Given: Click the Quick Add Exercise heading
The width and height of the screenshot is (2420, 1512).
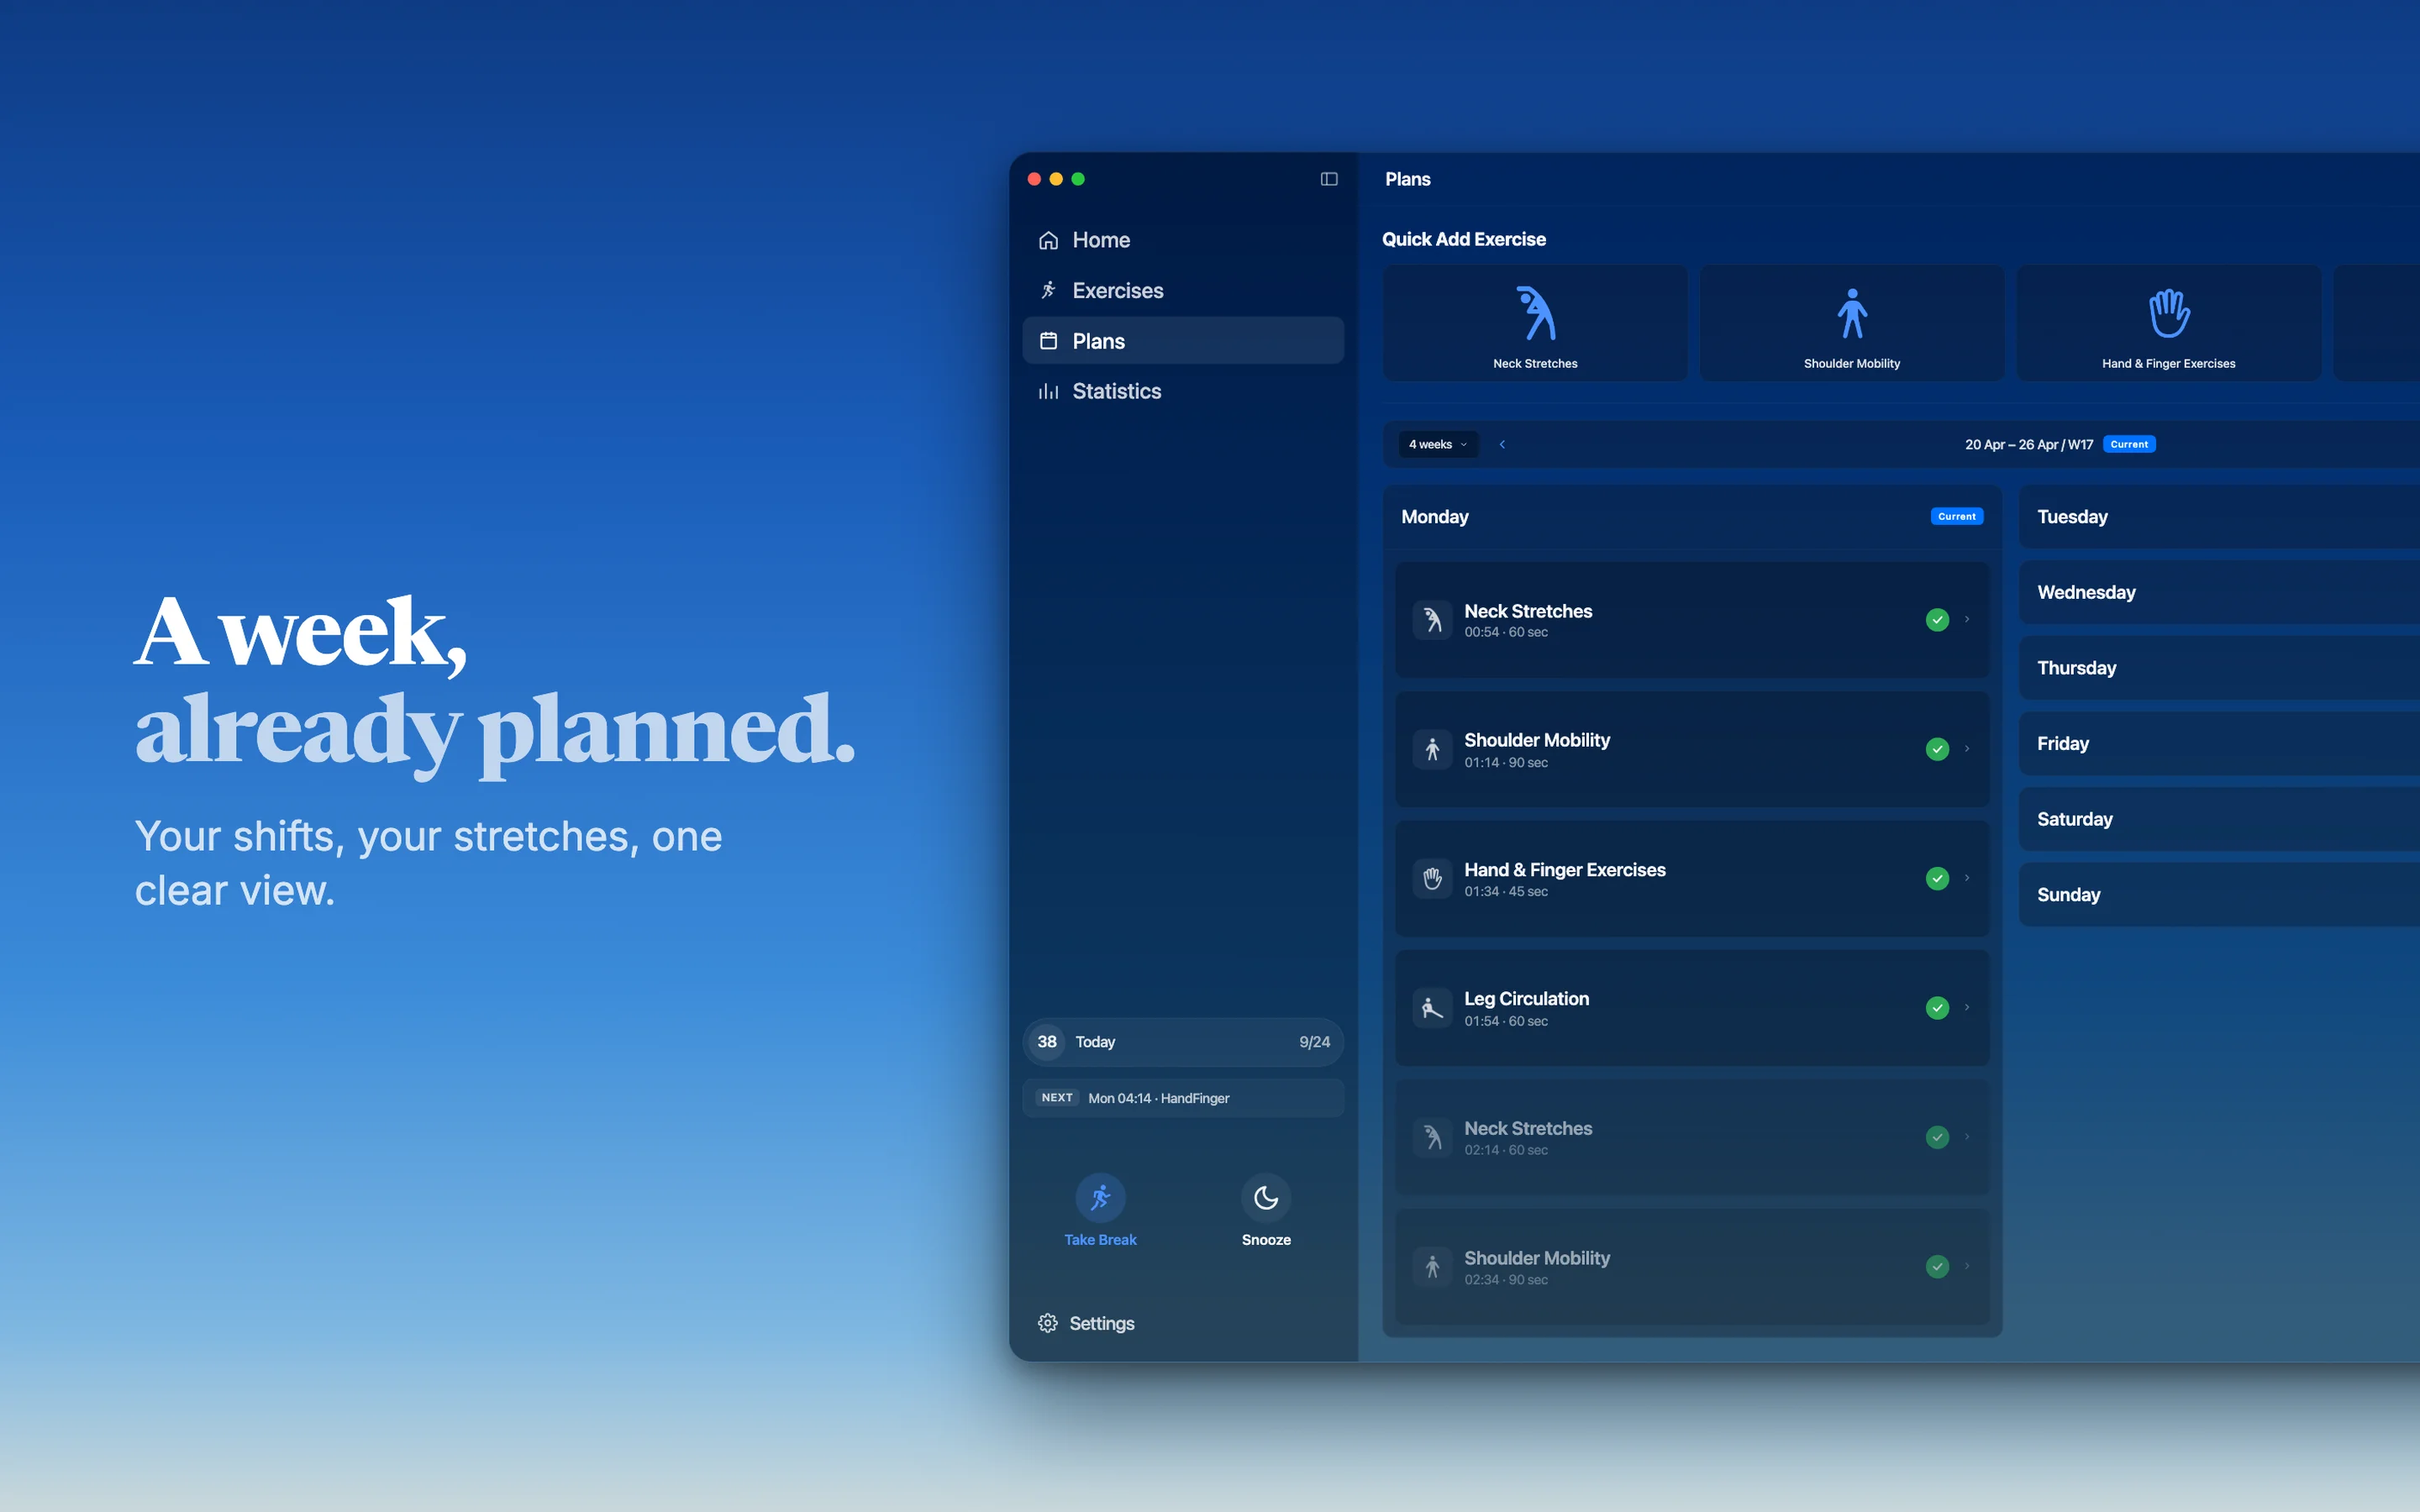Looking at the screenshot, I should click(x=1463, y=239).
